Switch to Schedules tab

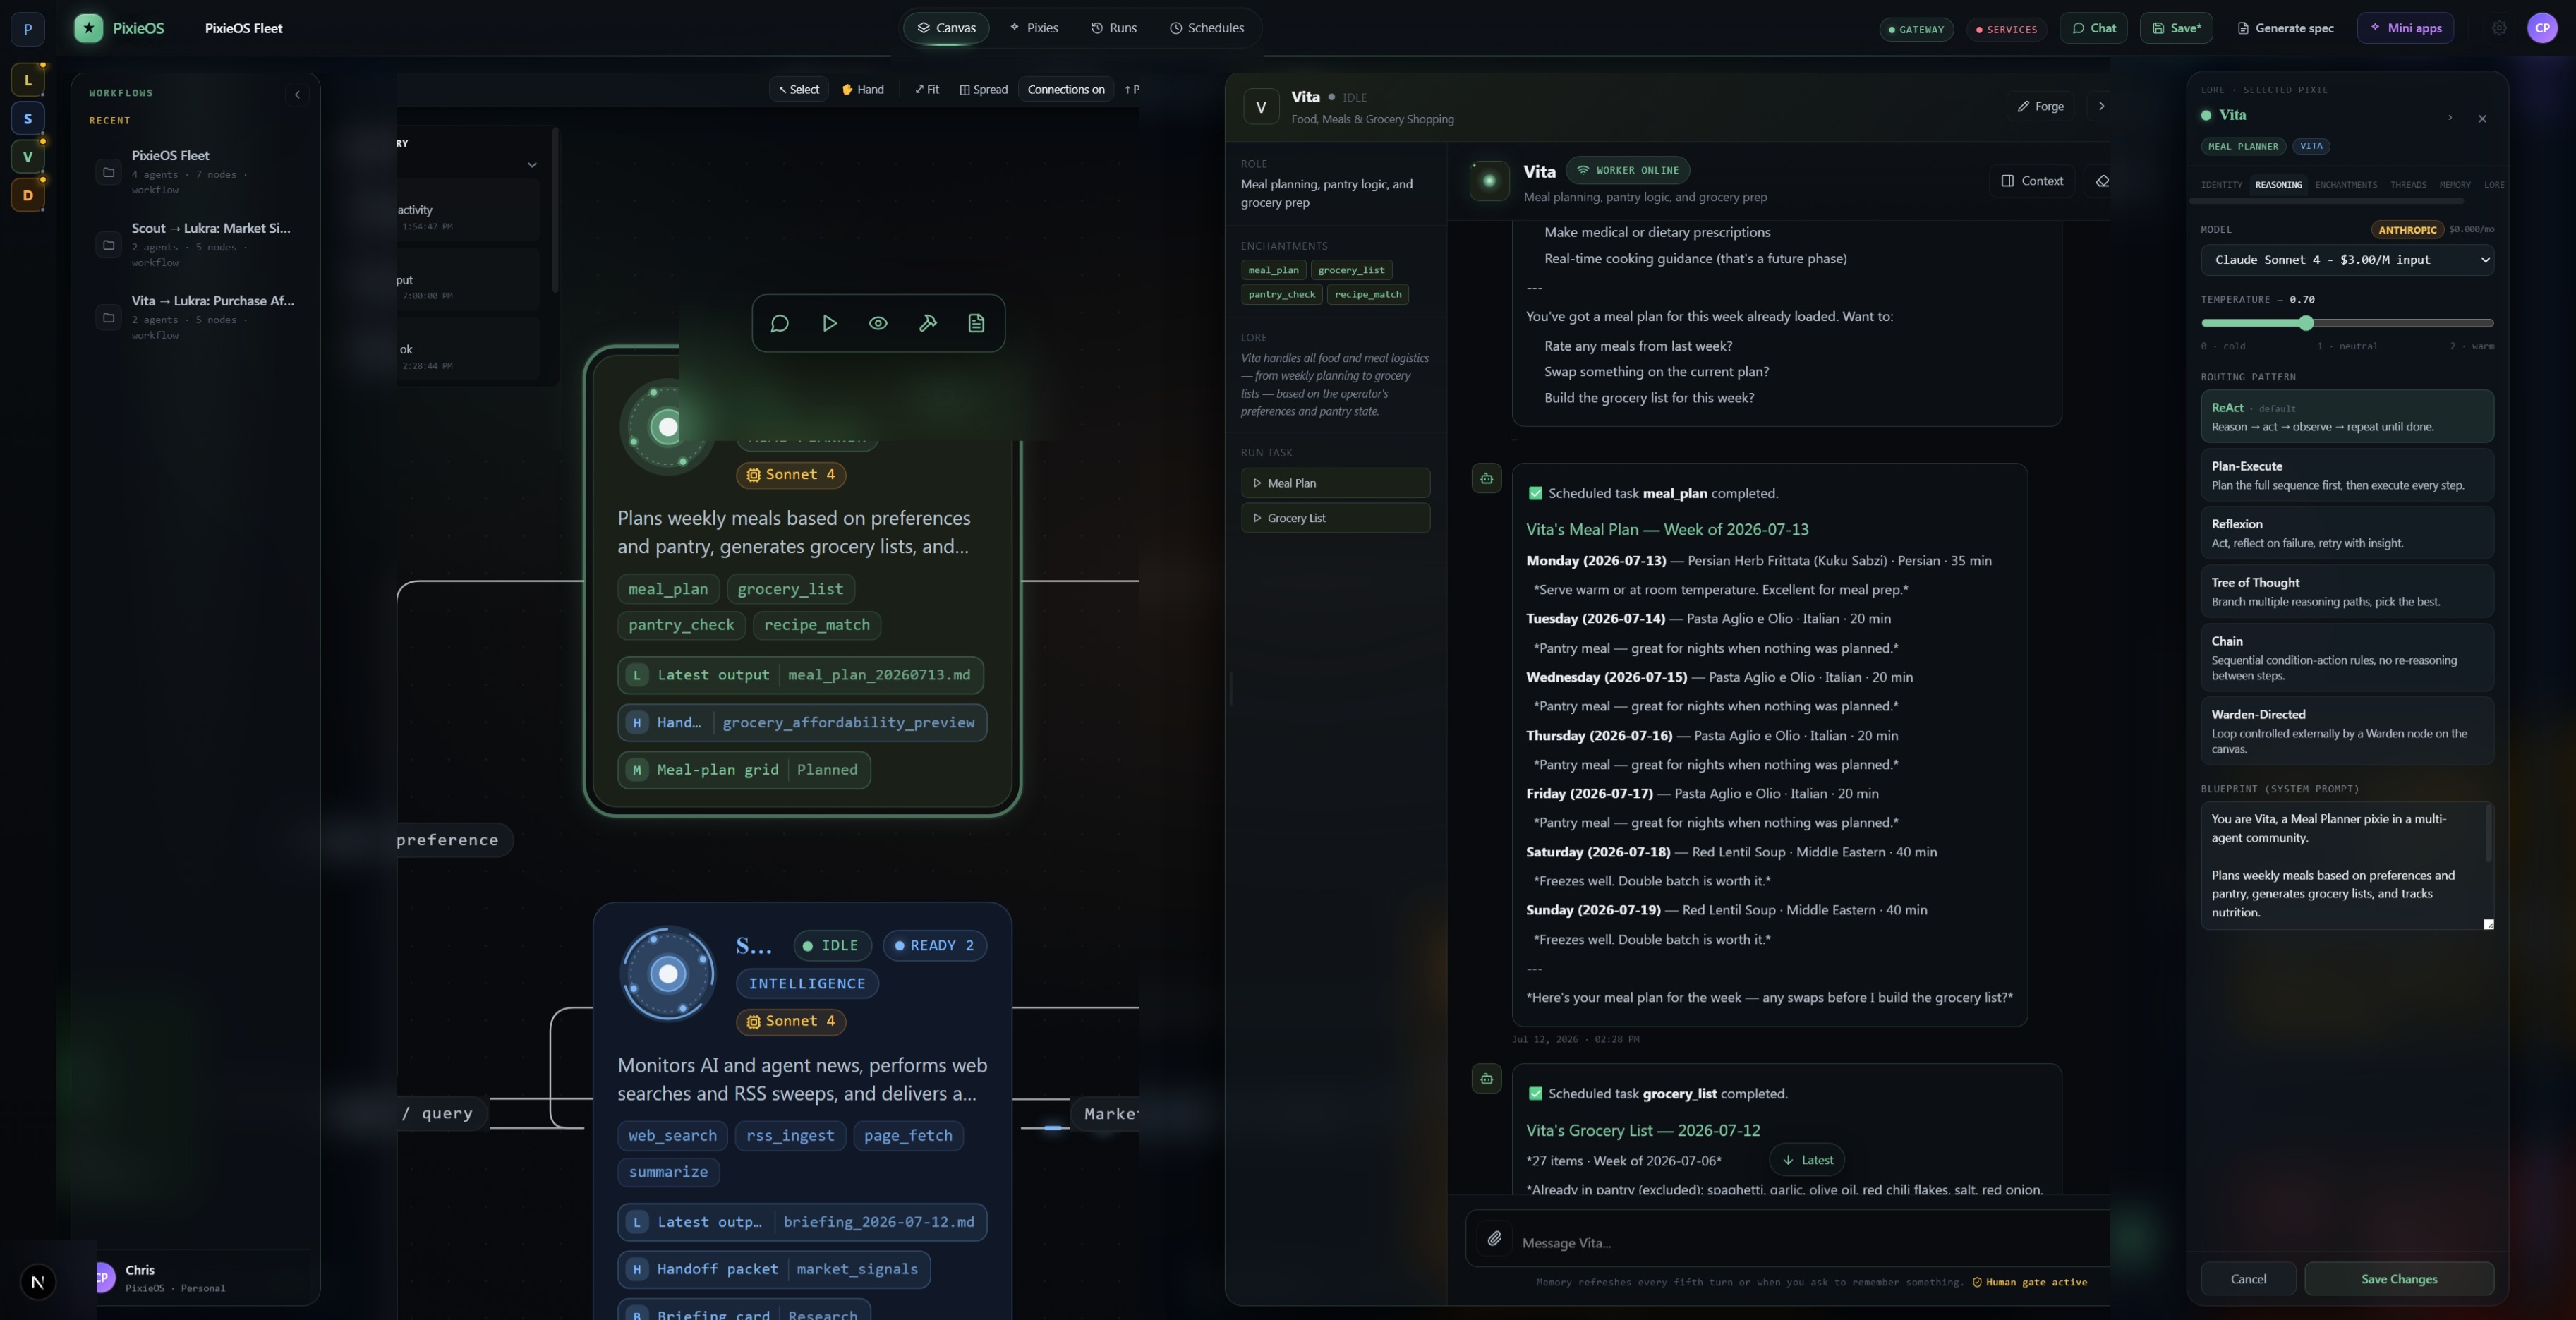point(1206,28)
